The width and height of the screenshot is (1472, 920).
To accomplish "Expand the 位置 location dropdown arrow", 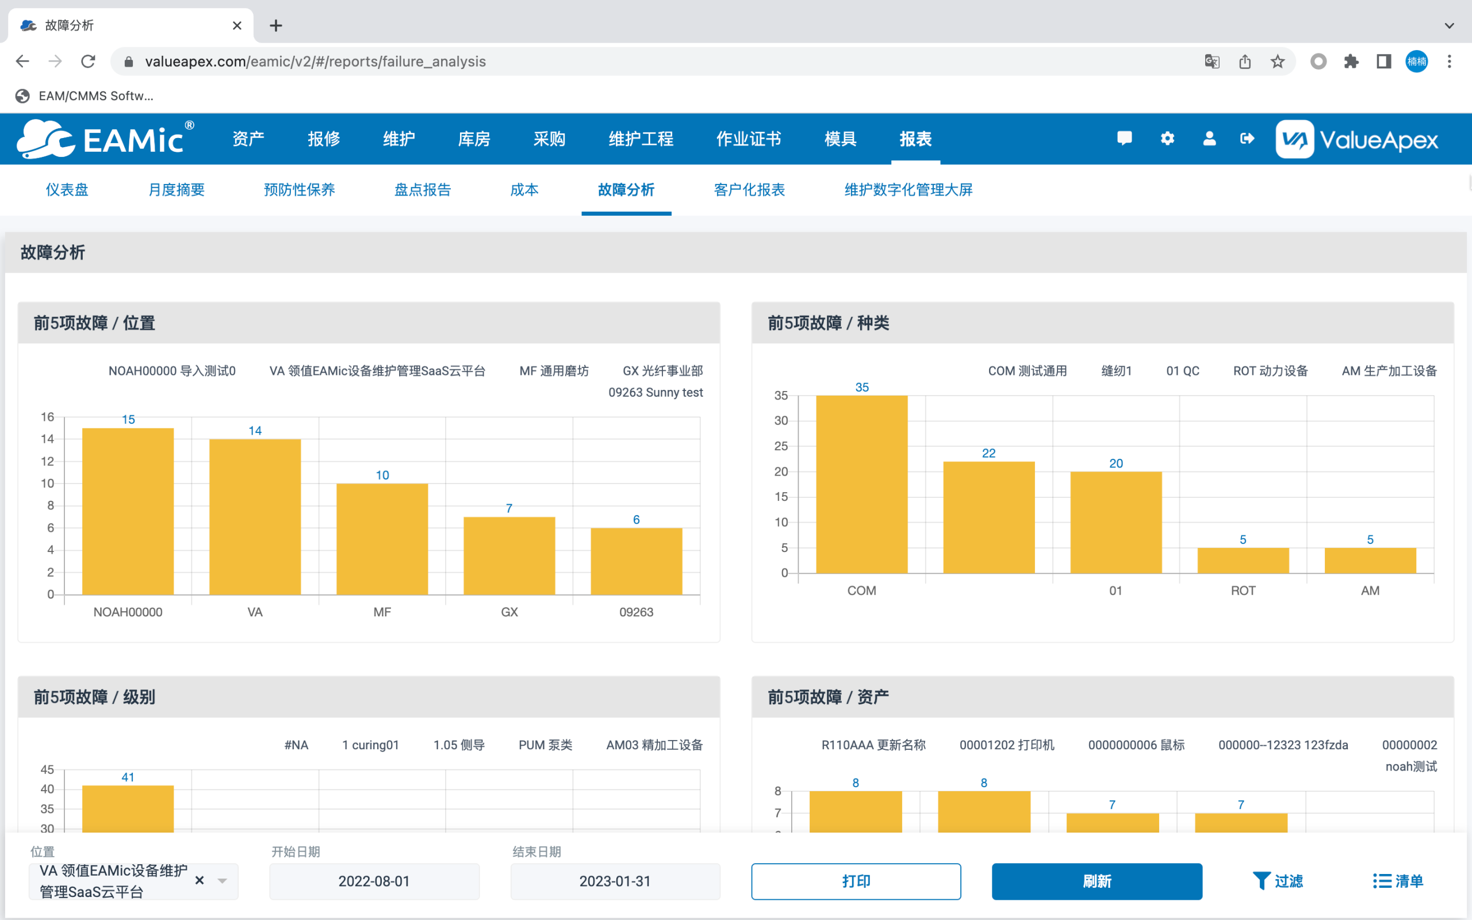I will [x=223, y=880].
